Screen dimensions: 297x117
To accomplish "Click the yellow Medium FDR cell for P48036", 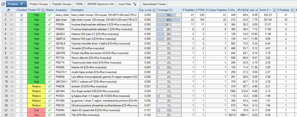I will click(37, 86).
